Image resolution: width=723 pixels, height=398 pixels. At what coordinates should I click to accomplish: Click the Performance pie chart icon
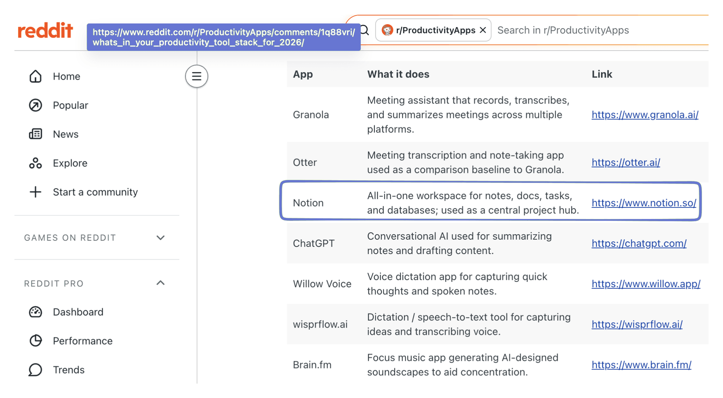click(x=35, y=341)
